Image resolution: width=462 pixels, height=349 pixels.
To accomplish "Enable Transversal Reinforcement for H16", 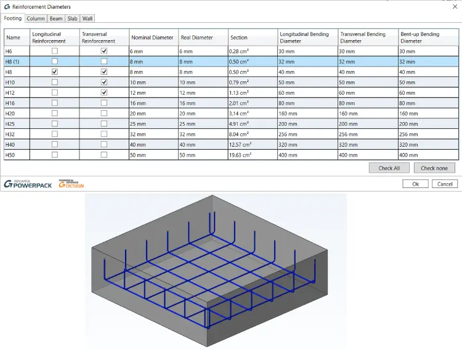I will [x=104, y=103].
